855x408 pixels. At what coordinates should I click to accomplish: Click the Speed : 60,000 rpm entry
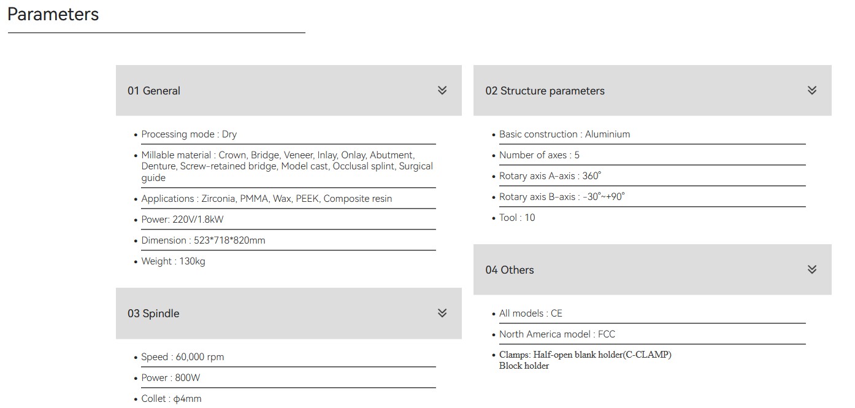pos(182,357)
